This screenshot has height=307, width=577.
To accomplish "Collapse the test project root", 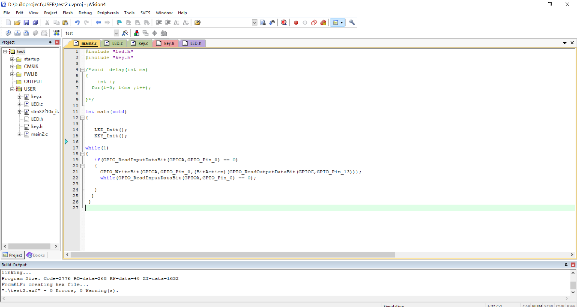I will pyautogui.click(x=5, y=52).
